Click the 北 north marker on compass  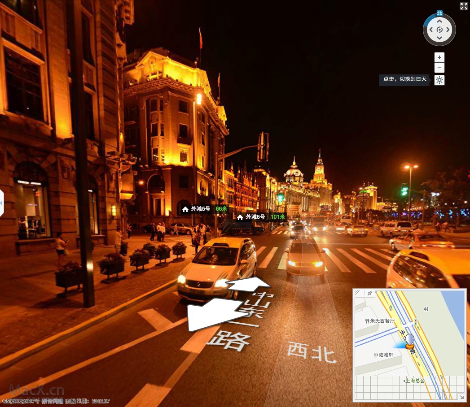click(x=439, y=13)
